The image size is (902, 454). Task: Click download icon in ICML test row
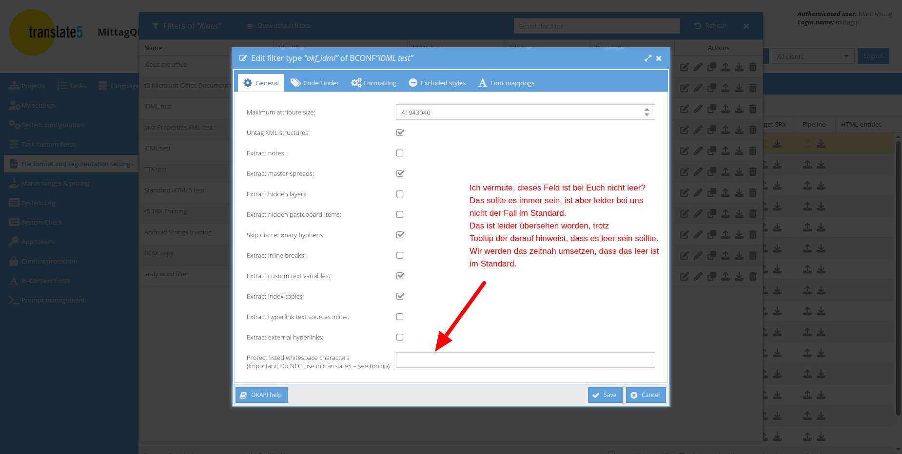(x=739, y=151)
